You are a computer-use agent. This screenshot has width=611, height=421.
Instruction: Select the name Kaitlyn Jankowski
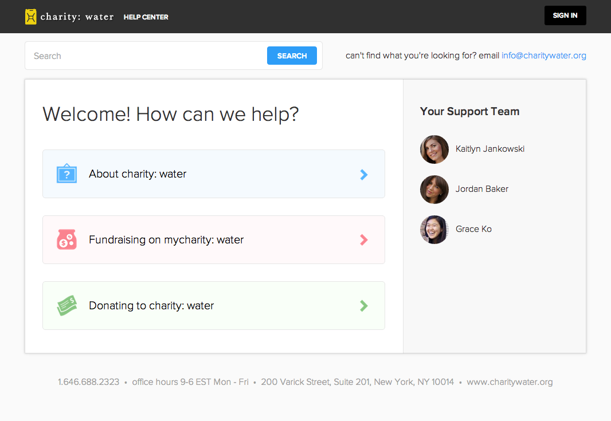(490, 149)
